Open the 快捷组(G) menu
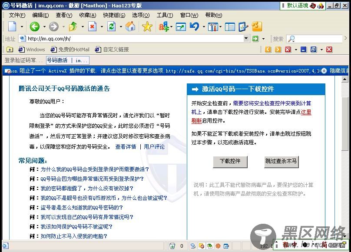 pos(114,15)
